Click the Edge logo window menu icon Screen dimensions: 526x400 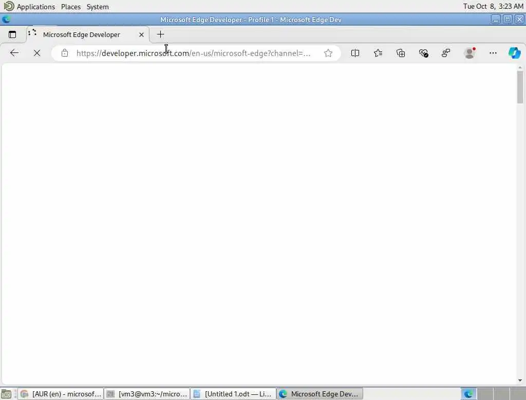[6, 20]
